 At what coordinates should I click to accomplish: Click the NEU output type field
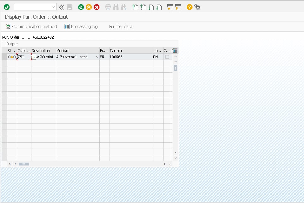[24, 57]
